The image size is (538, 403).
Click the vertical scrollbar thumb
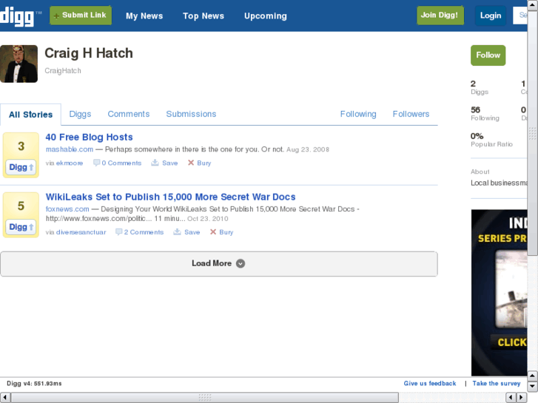[x=533, y=132]
